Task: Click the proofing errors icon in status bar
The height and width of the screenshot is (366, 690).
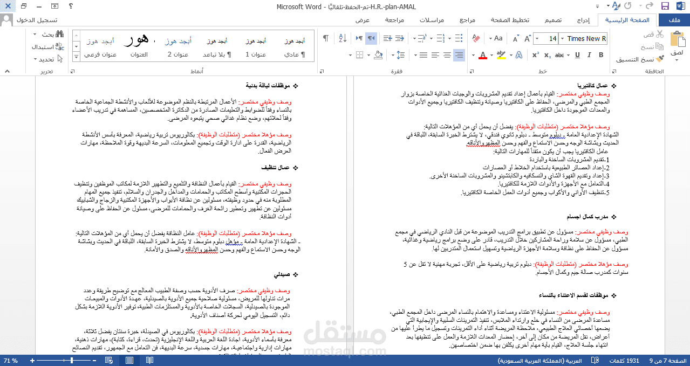Action: [595, 360]
